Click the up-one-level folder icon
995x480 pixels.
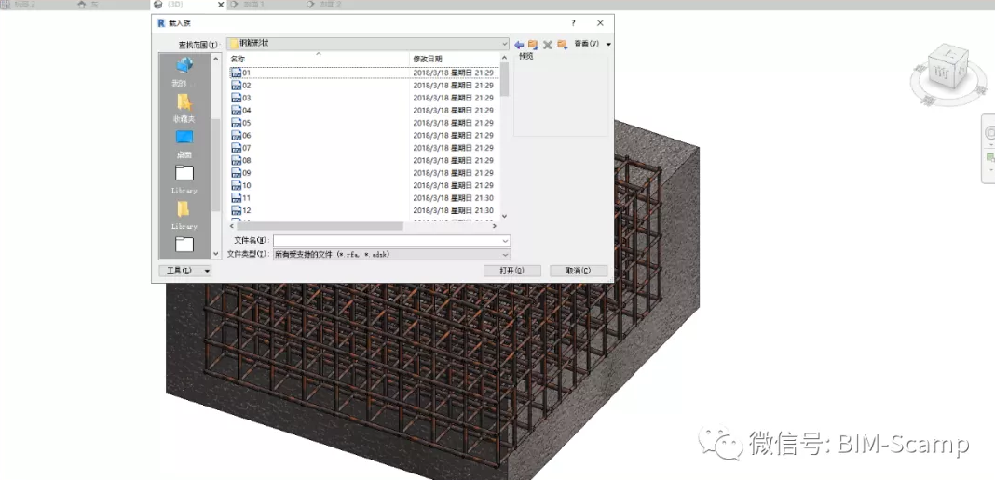click(533, 45)
